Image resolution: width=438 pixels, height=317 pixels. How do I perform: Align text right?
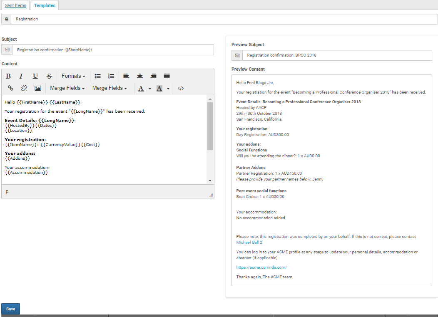153,76
